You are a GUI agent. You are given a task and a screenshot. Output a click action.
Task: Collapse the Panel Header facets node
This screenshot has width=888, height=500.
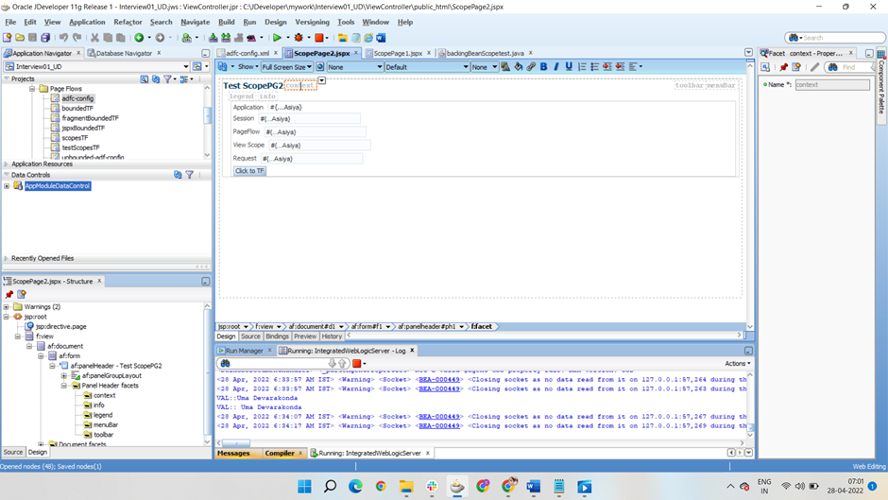coord(64,386)
